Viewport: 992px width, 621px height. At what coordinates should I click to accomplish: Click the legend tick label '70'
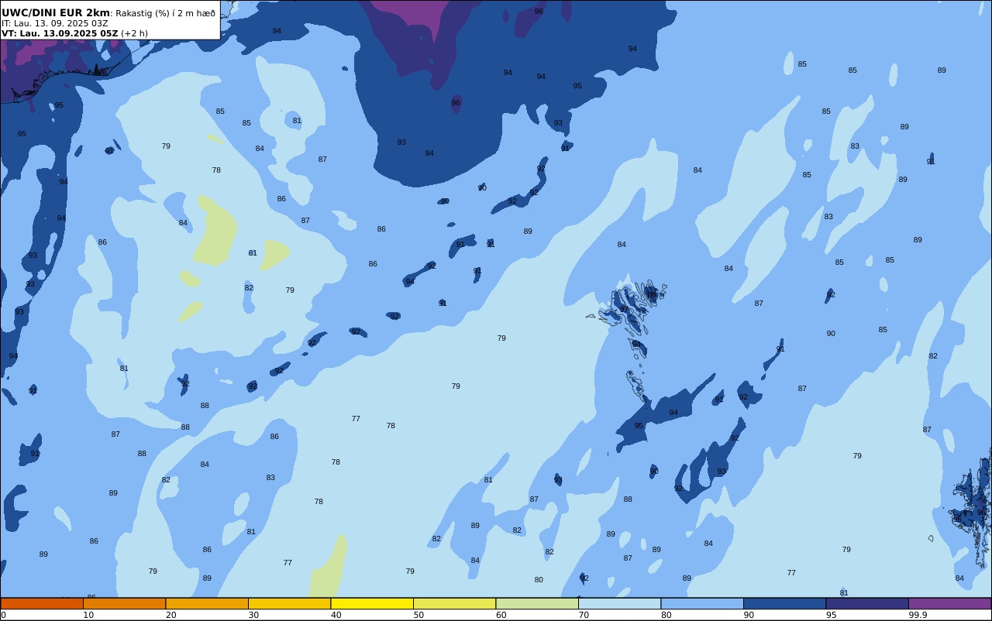[x=584, y=615]
